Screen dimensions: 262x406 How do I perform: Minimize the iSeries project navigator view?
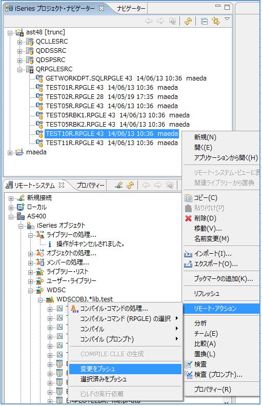(x=218, y=6)
